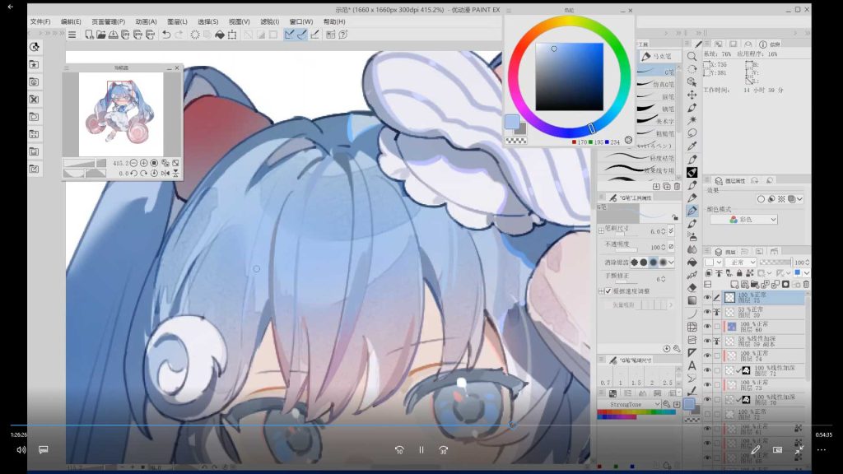Click the undo arrow in toolbar
Viewport: 843px width, 474px height.
166,35
